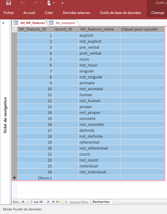The width and height of the screenshot is (167, 214).
Task: Open the Créer ribbon tab
Action: coord(49,13)
